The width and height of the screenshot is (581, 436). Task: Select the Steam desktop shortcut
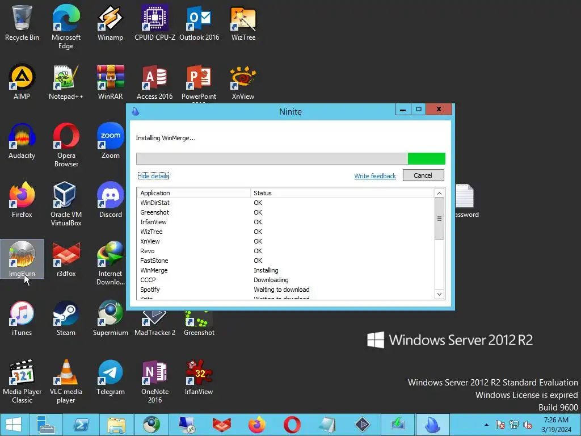[66, 318]
